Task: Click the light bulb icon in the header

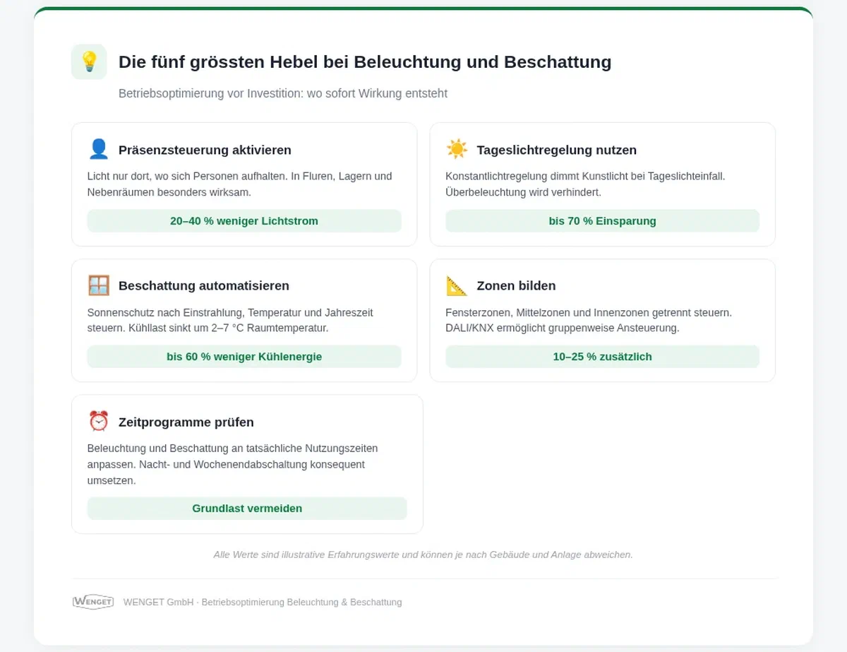Action: pos(89,61)
